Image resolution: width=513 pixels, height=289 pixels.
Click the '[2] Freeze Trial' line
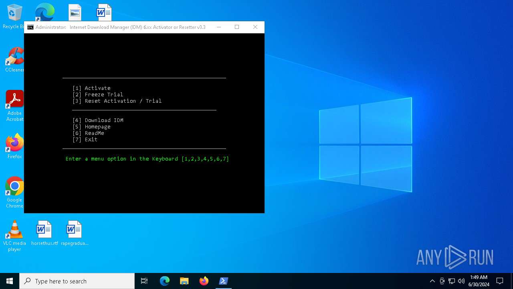(x=98, y=95)
